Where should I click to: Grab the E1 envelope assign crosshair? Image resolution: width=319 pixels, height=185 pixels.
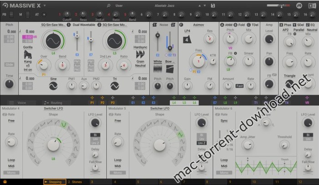tap(133, 98)
